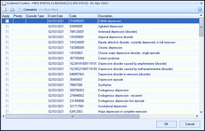Screen dimensions: 205x131
Task: Sort by Code column header
Action: point(83,16)
